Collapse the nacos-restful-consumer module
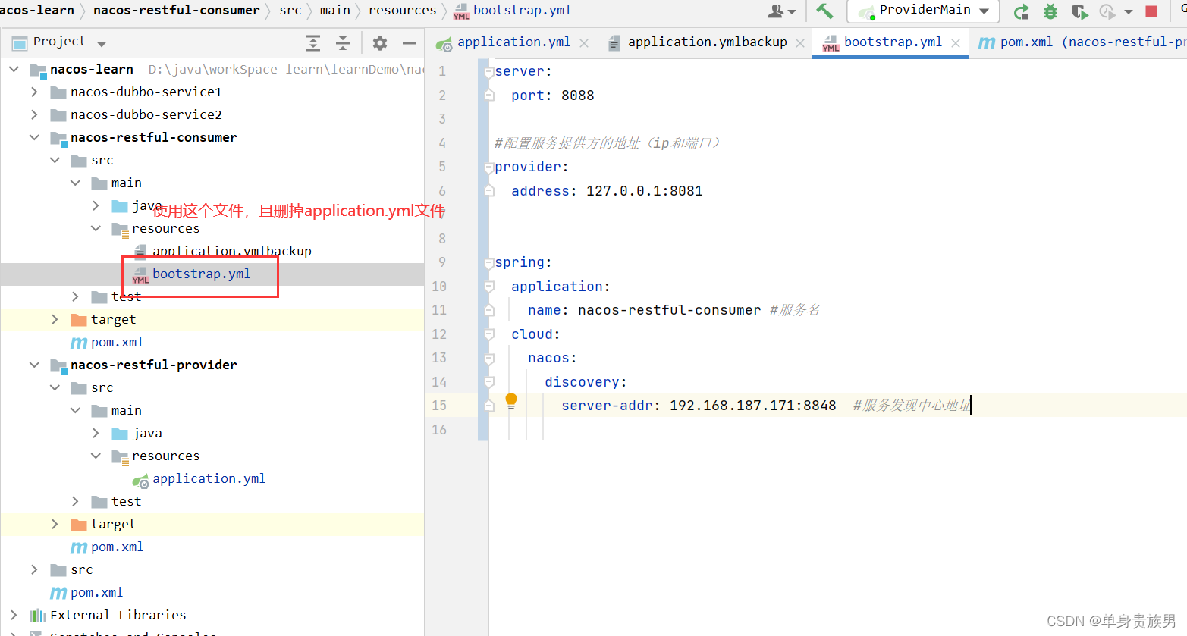The width and height of the screenshot is (1187, 636). [34, 137]
